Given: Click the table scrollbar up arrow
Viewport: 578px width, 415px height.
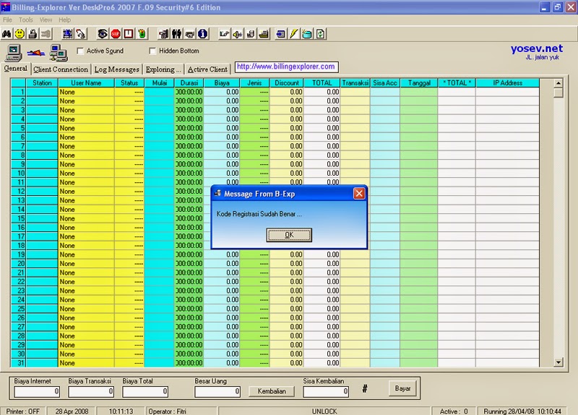Looking at the screenshot, I should 558,83.
